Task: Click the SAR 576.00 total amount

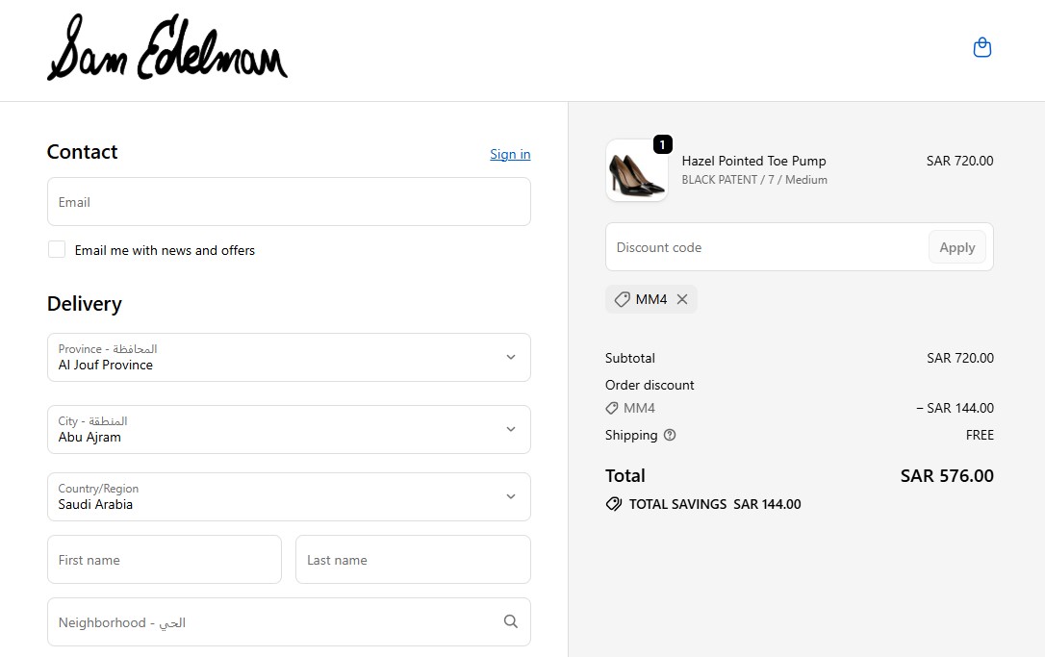Action: [x=946, y=476]
